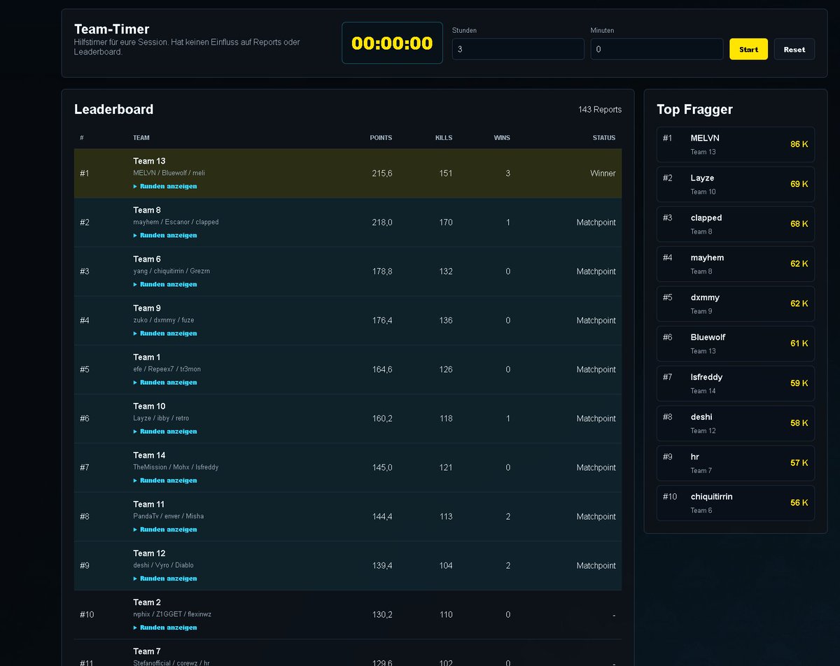Click members line MELVN / Bluewolf / meli
Viewport: 840px width, 666px height.
169,173
